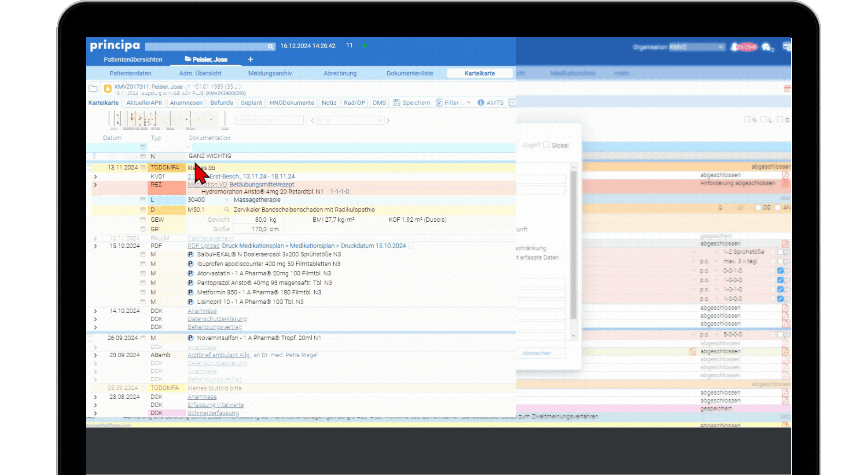
Task: Open the Arztbrief ambulant Allg. link
Action: pos(219,355)
